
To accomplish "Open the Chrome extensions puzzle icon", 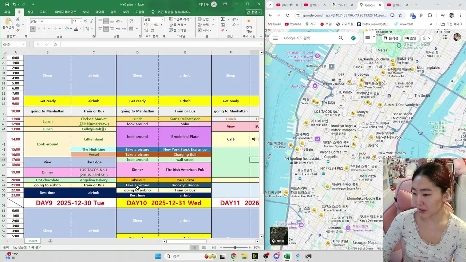I will tap(430, 15).
